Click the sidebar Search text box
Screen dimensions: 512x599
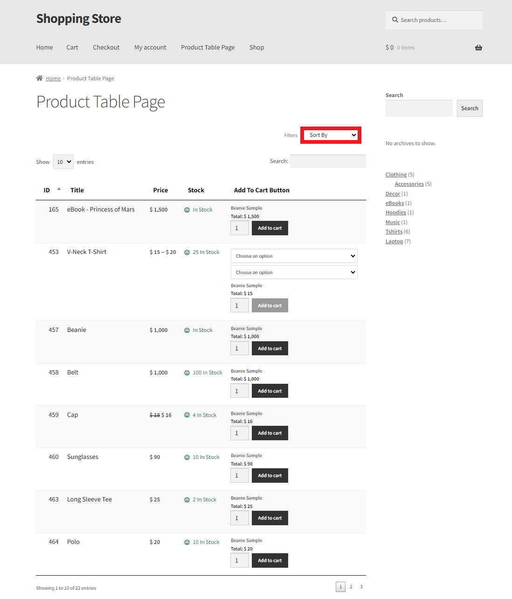tap(419, 108)
